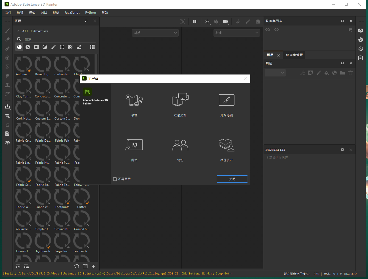Close the PROPERTIES panel
The height and width of the screenshot is (279, 368).
click(x=351, y=150)
